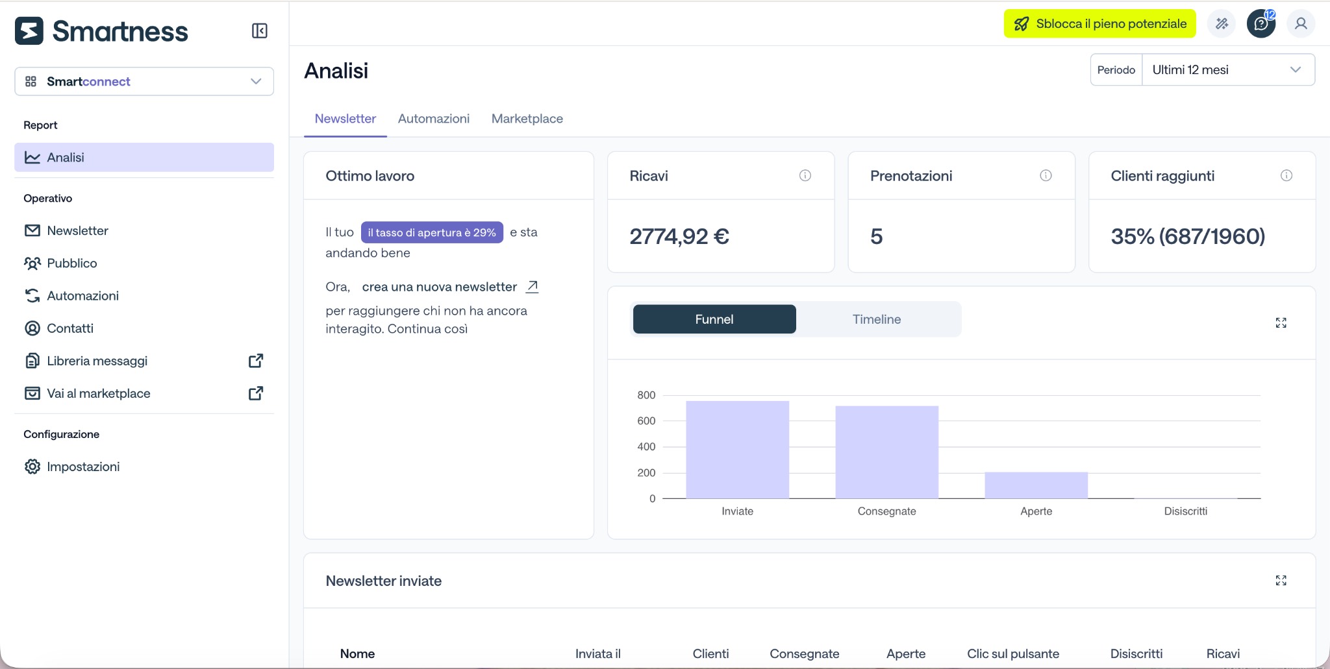
Task: Click info icon on Ricavi card
Action: (805, 175)
